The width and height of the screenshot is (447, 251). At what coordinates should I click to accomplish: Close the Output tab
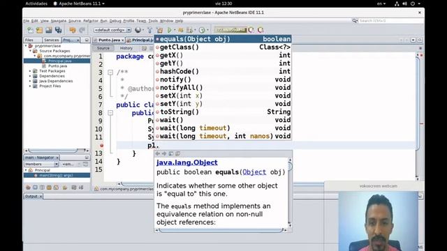coord(41,197)
